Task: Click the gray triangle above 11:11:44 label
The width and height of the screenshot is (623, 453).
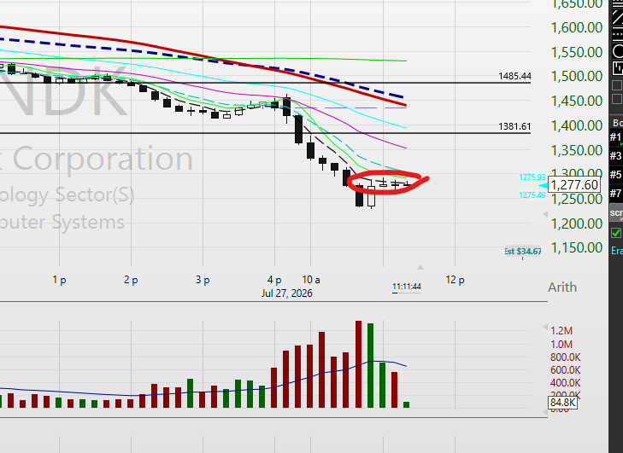Action: tap(420, 267)
